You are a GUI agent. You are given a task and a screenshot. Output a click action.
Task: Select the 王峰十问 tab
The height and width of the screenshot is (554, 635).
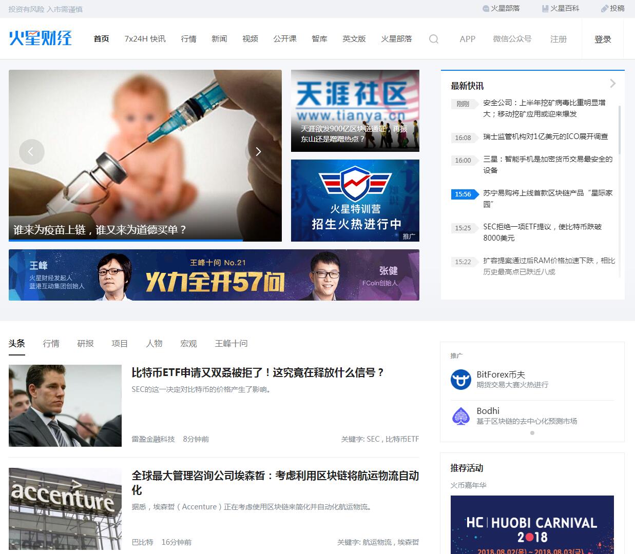pos(231,343)
